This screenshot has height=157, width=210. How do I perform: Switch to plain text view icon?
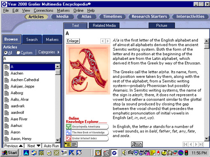[x=74, y=144]
